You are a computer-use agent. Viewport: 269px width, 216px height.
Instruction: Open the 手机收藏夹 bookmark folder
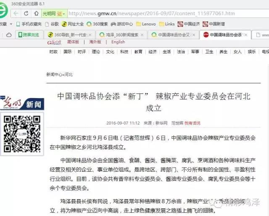pyautogui.click(x=29, y=24)
